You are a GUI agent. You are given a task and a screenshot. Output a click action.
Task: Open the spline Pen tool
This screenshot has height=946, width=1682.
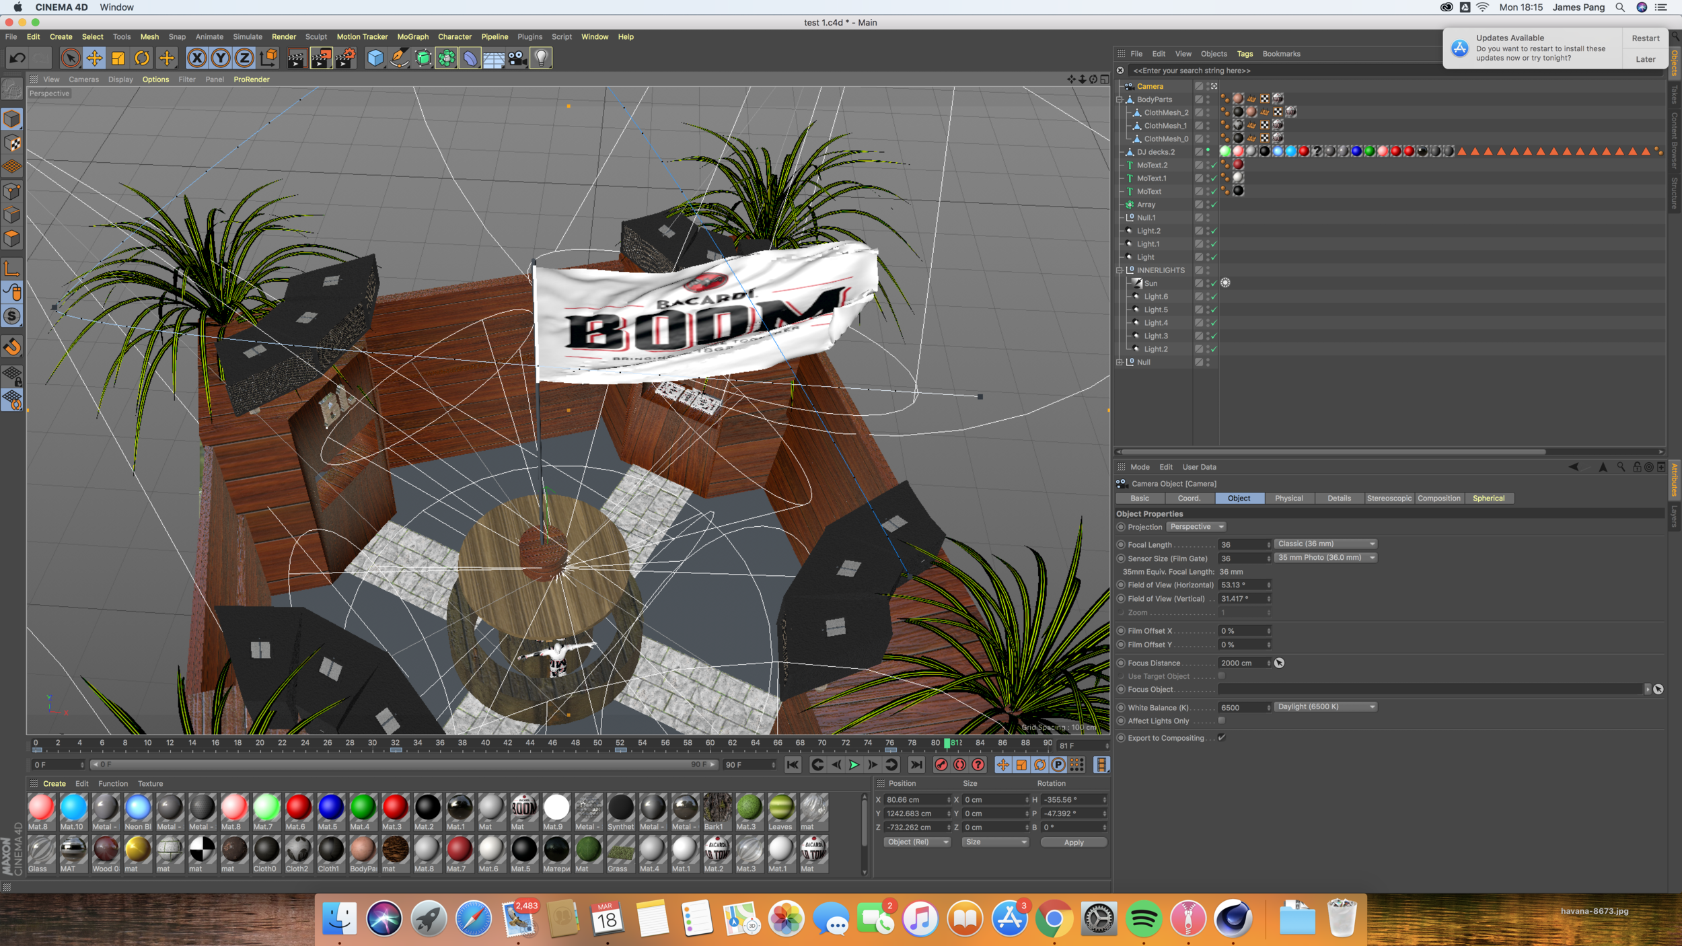coord(399,59)
